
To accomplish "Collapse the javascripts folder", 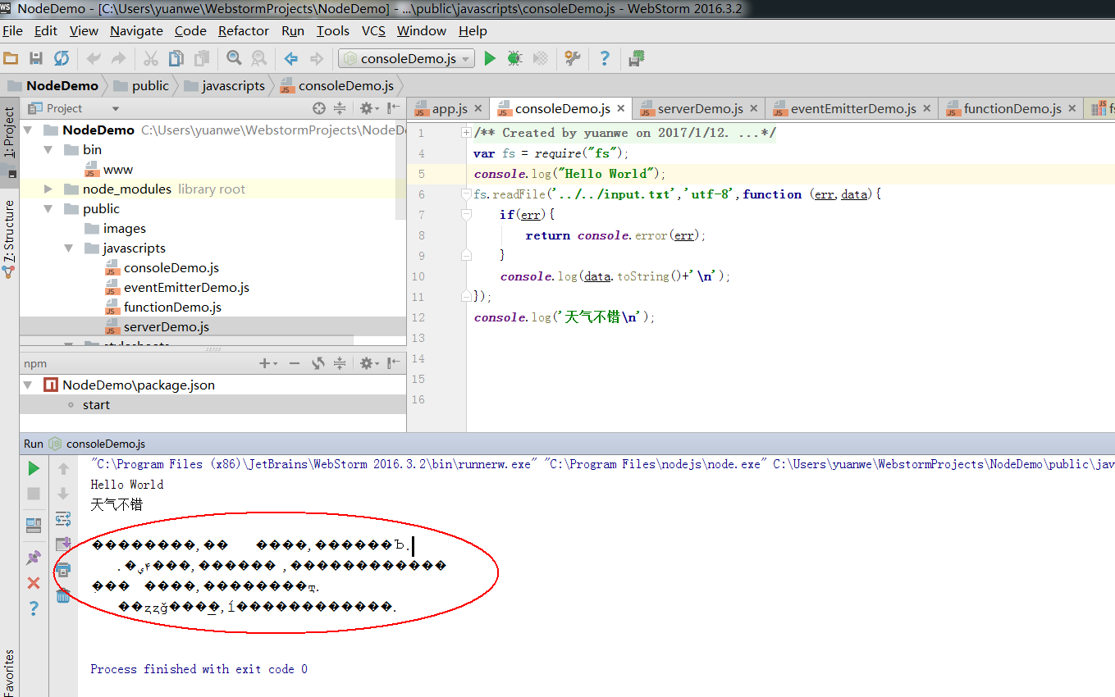I will click(69, 248).
